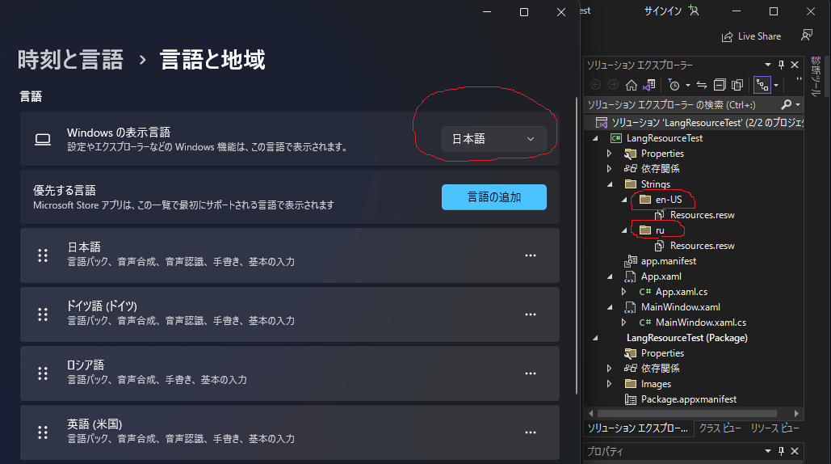
Task: Click the en-US folder icon
Action: coord(645,200)
